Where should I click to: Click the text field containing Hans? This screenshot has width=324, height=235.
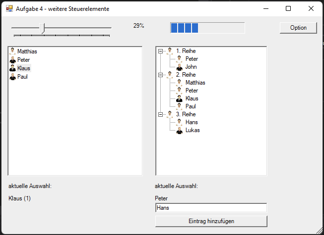(211, 208)
